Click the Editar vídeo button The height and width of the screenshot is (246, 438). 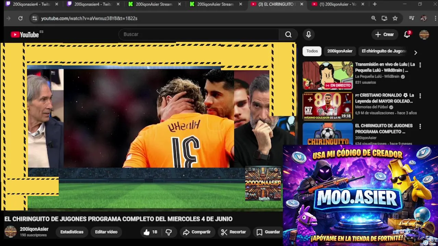pyautogui.click(x=106, y=232)
